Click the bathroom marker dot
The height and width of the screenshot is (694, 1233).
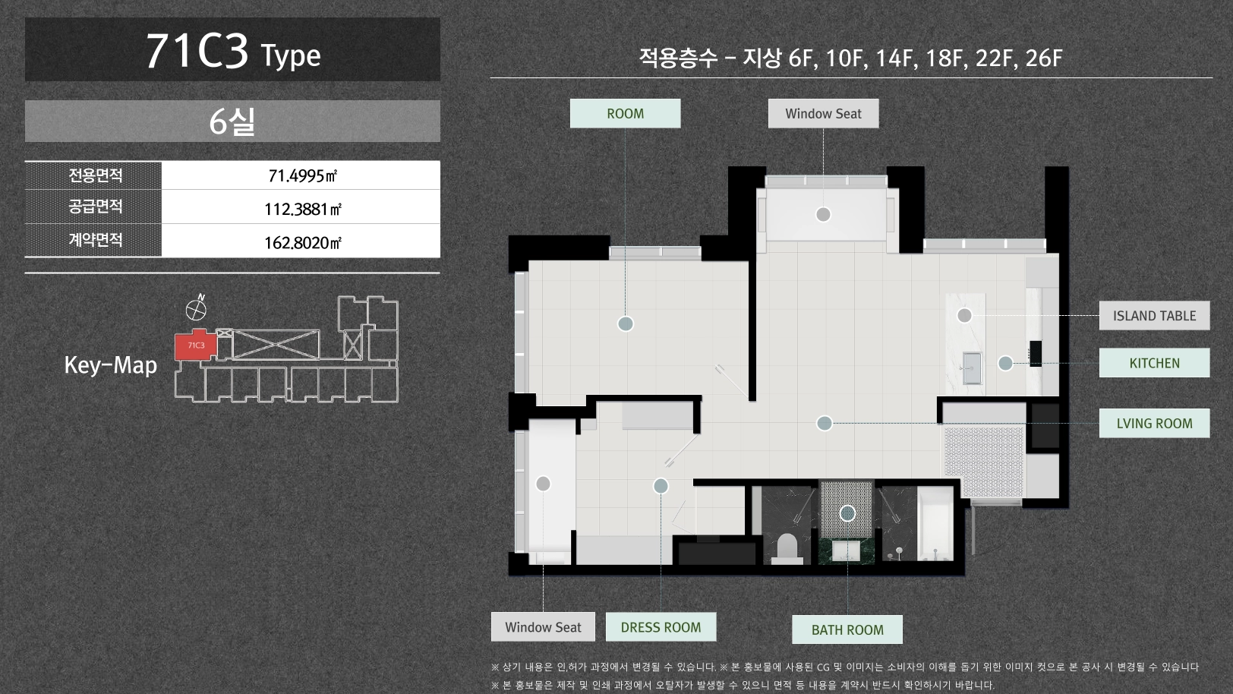tap(847, 514)
